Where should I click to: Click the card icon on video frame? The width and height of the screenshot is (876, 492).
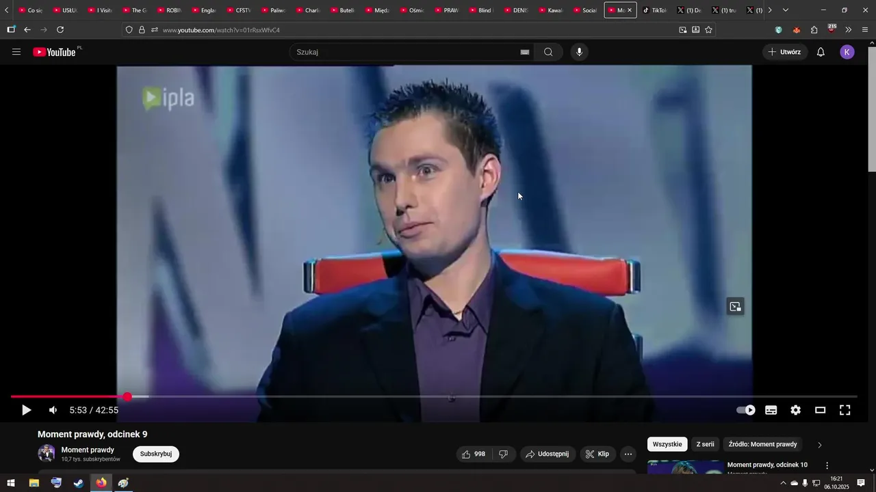click(735, 306)
